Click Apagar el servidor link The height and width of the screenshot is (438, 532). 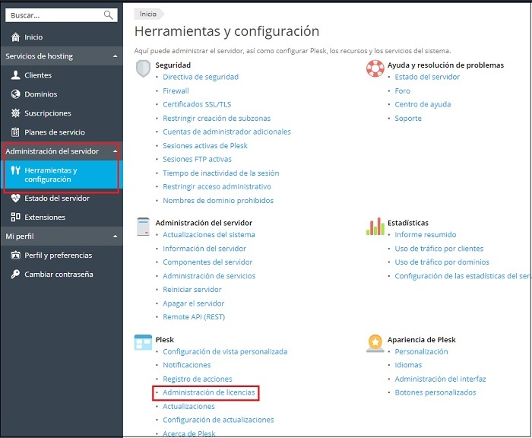click(x=193, y=303)
